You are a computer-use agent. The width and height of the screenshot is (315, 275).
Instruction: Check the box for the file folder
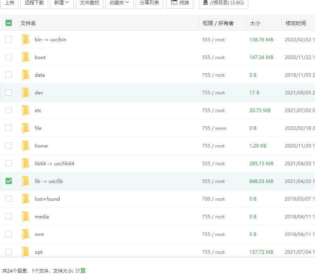(x=9, y=128)
